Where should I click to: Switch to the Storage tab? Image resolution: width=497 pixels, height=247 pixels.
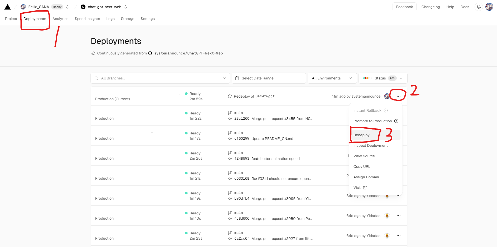tap(127, 19)
